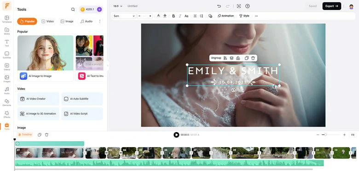Collapse the Tools panel side handle
Screen dimensions: 359x171
pyautogui.click(x=108, y=66)
